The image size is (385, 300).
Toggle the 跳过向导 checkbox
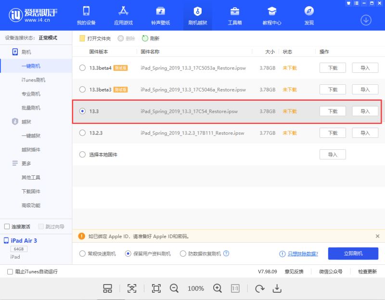[41, 226]
